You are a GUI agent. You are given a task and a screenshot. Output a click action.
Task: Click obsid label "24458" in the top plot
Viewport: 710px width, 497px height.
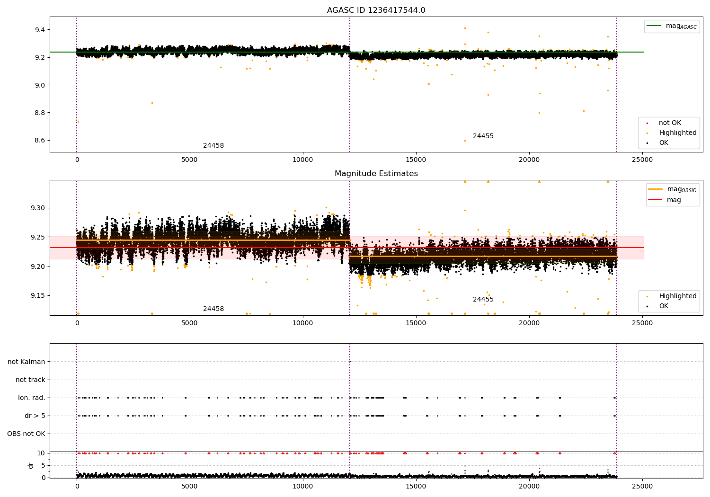213,146
